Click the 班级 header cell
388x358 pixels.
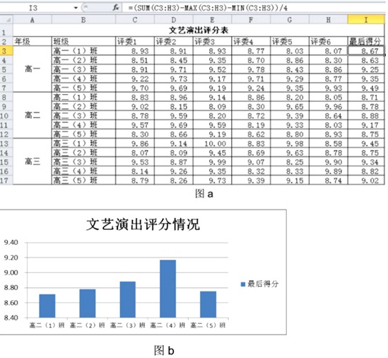click(x=83, y=41)
